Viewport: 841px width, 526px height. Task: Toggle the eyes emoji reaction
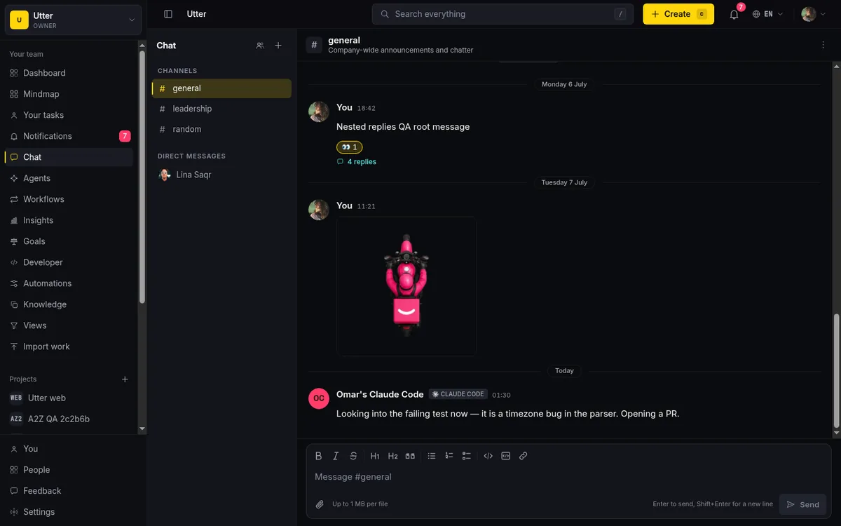click(349, 147)
